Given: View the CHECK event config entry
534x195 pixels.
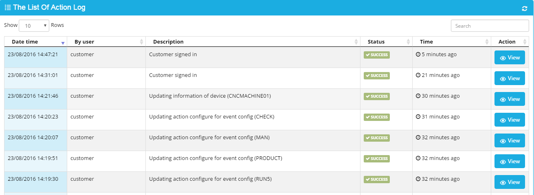Looking at the screenshot, I should point(510,120).
